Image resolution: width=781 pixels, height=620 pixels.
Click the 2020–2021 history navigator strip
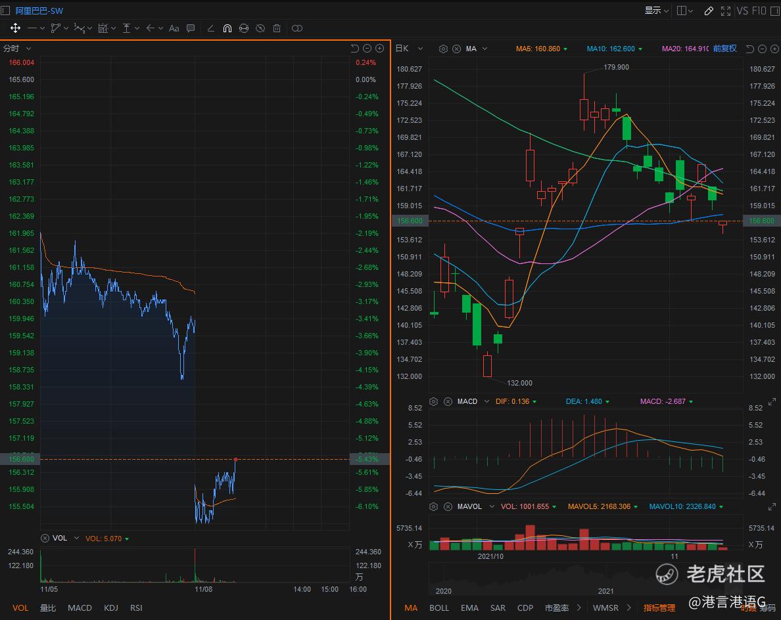(x=585, y=580)
